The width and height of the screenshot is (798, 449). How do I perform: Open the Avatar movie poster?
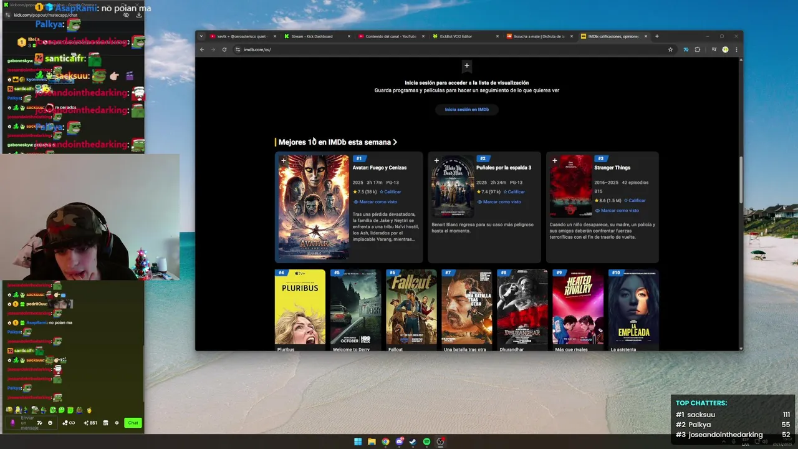[314, 208]
